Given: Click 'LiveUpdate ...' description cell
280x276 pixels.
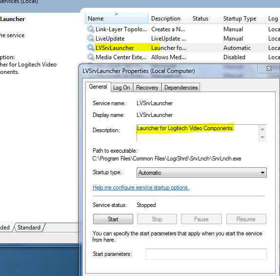Looking at the screenshot, I should click(x=168, y=39).
